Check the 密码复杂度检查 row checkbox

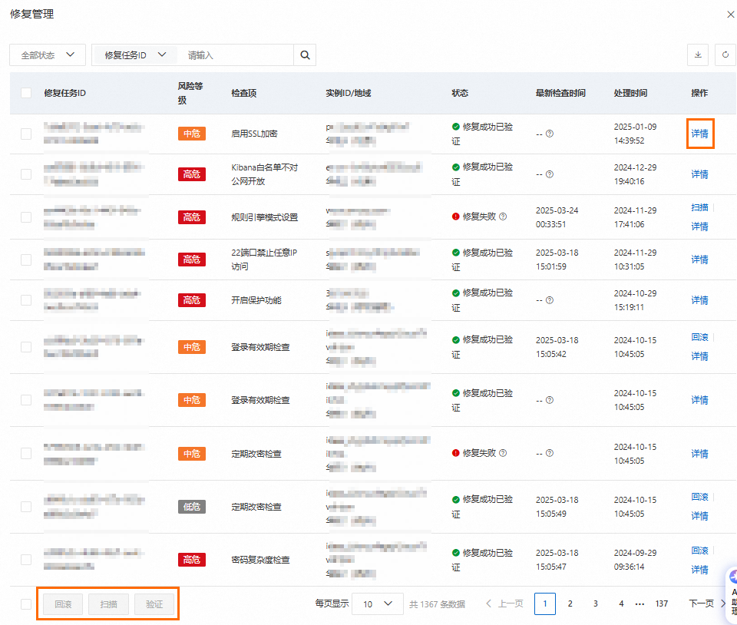click(26, 560)
